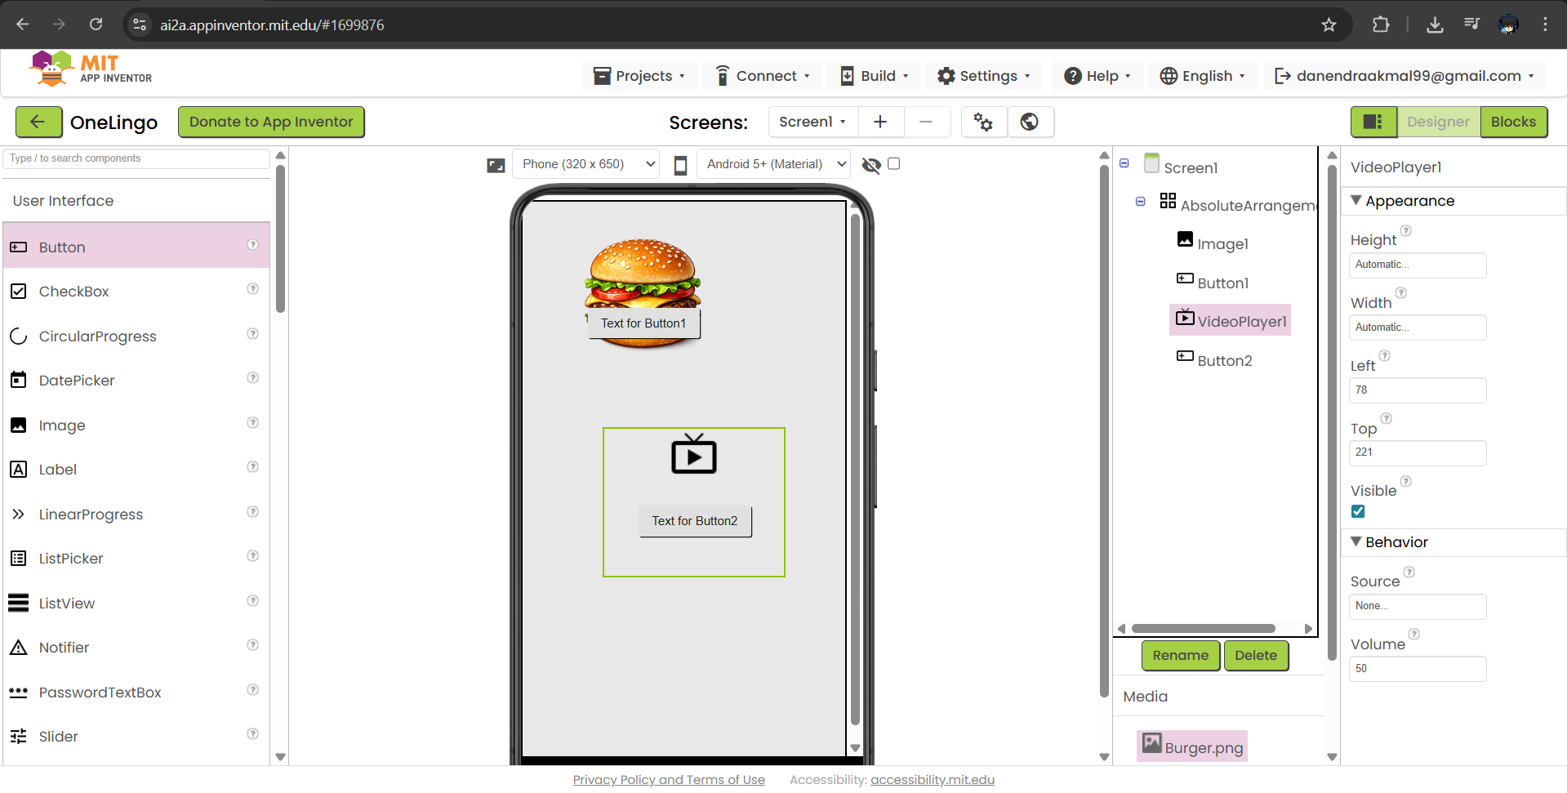Open project properties gears icon
Image resolution: width=1567 pixels, height=793 pixels.
[983, 122]
